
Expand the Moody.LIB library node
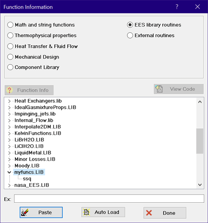[x=9, y=166]
